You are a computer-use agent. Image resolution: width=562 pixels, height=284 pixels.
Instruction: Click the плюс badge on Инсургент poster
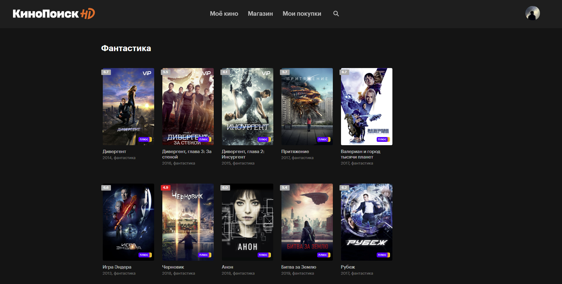(264, 139)
